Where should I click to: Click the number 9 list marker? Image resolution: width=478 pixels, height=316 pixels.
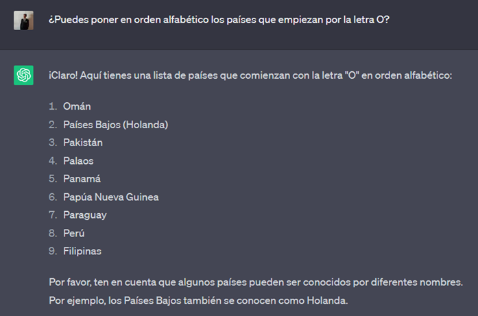[x=53, y=252]
